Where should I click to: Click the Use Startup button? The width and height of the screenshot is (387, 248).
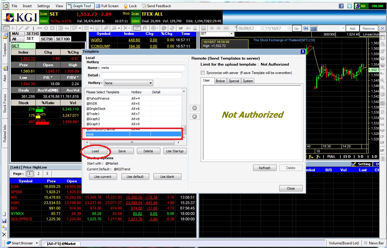pos(175,151)
